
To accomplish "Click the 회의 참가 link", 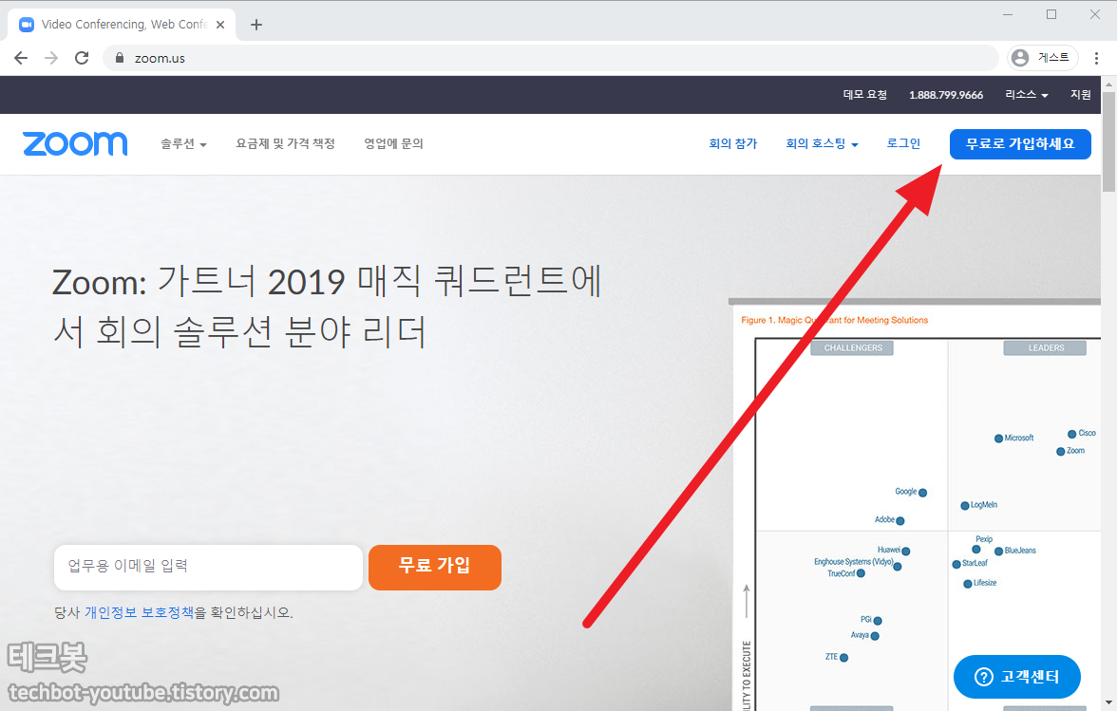I will [x=732, y=143].
